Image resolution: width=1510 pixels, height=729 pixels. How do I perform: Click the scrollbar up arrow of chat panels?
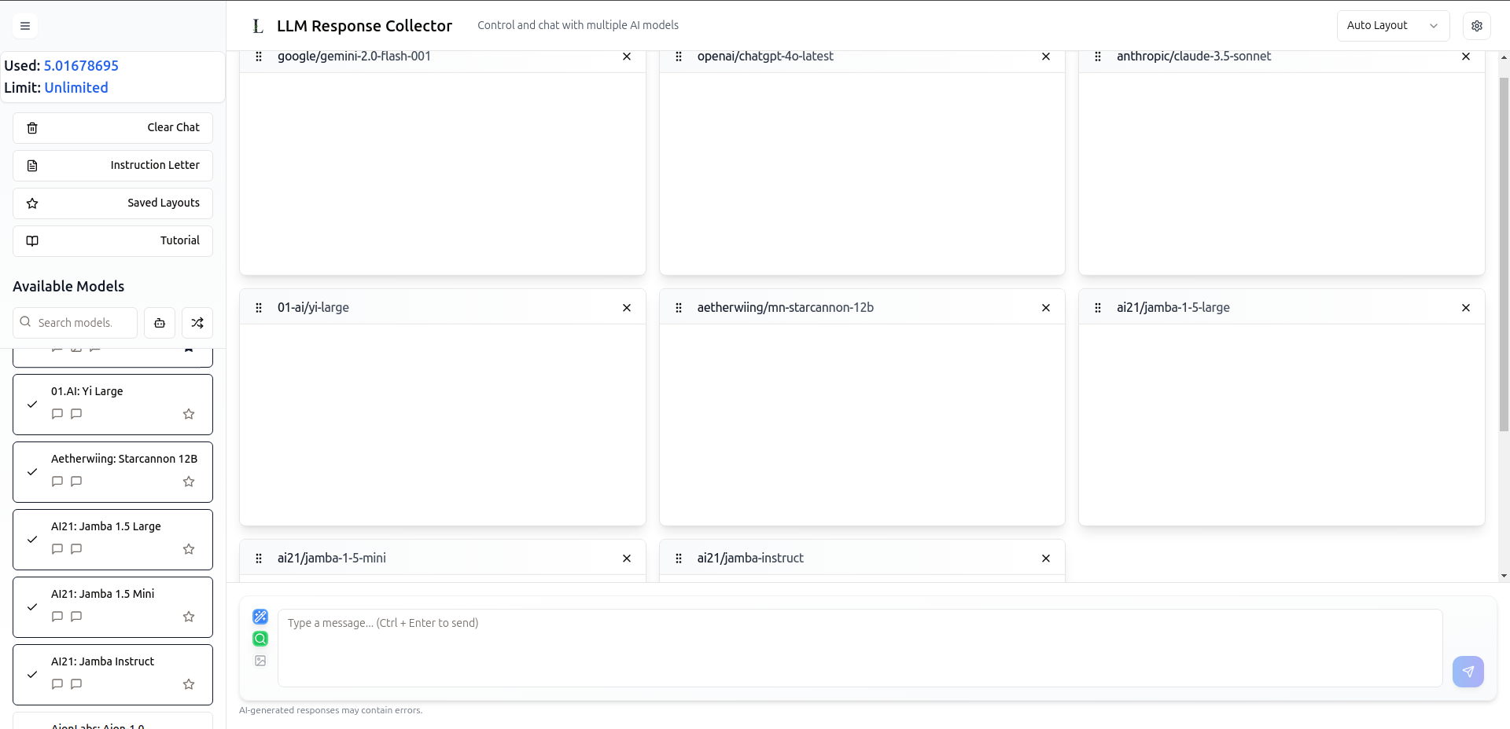tap(1504, 57)
